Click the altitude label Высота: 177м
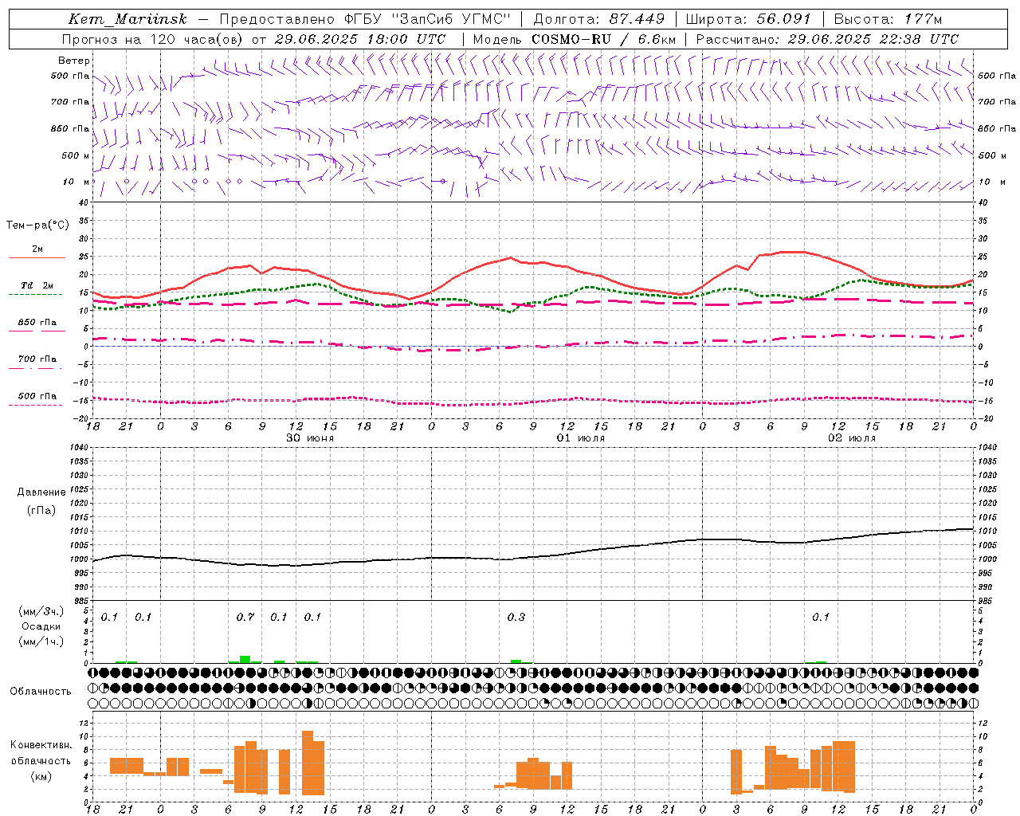The width and height of the screenshot is (1020, 816). pos(889,19)
